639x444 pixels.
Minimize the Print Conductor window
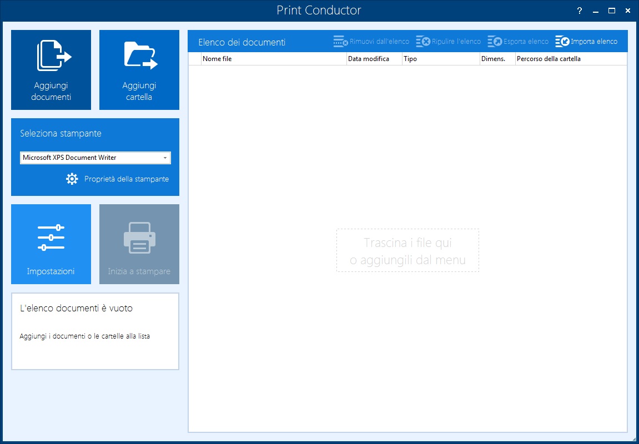(x=596, y=11)
